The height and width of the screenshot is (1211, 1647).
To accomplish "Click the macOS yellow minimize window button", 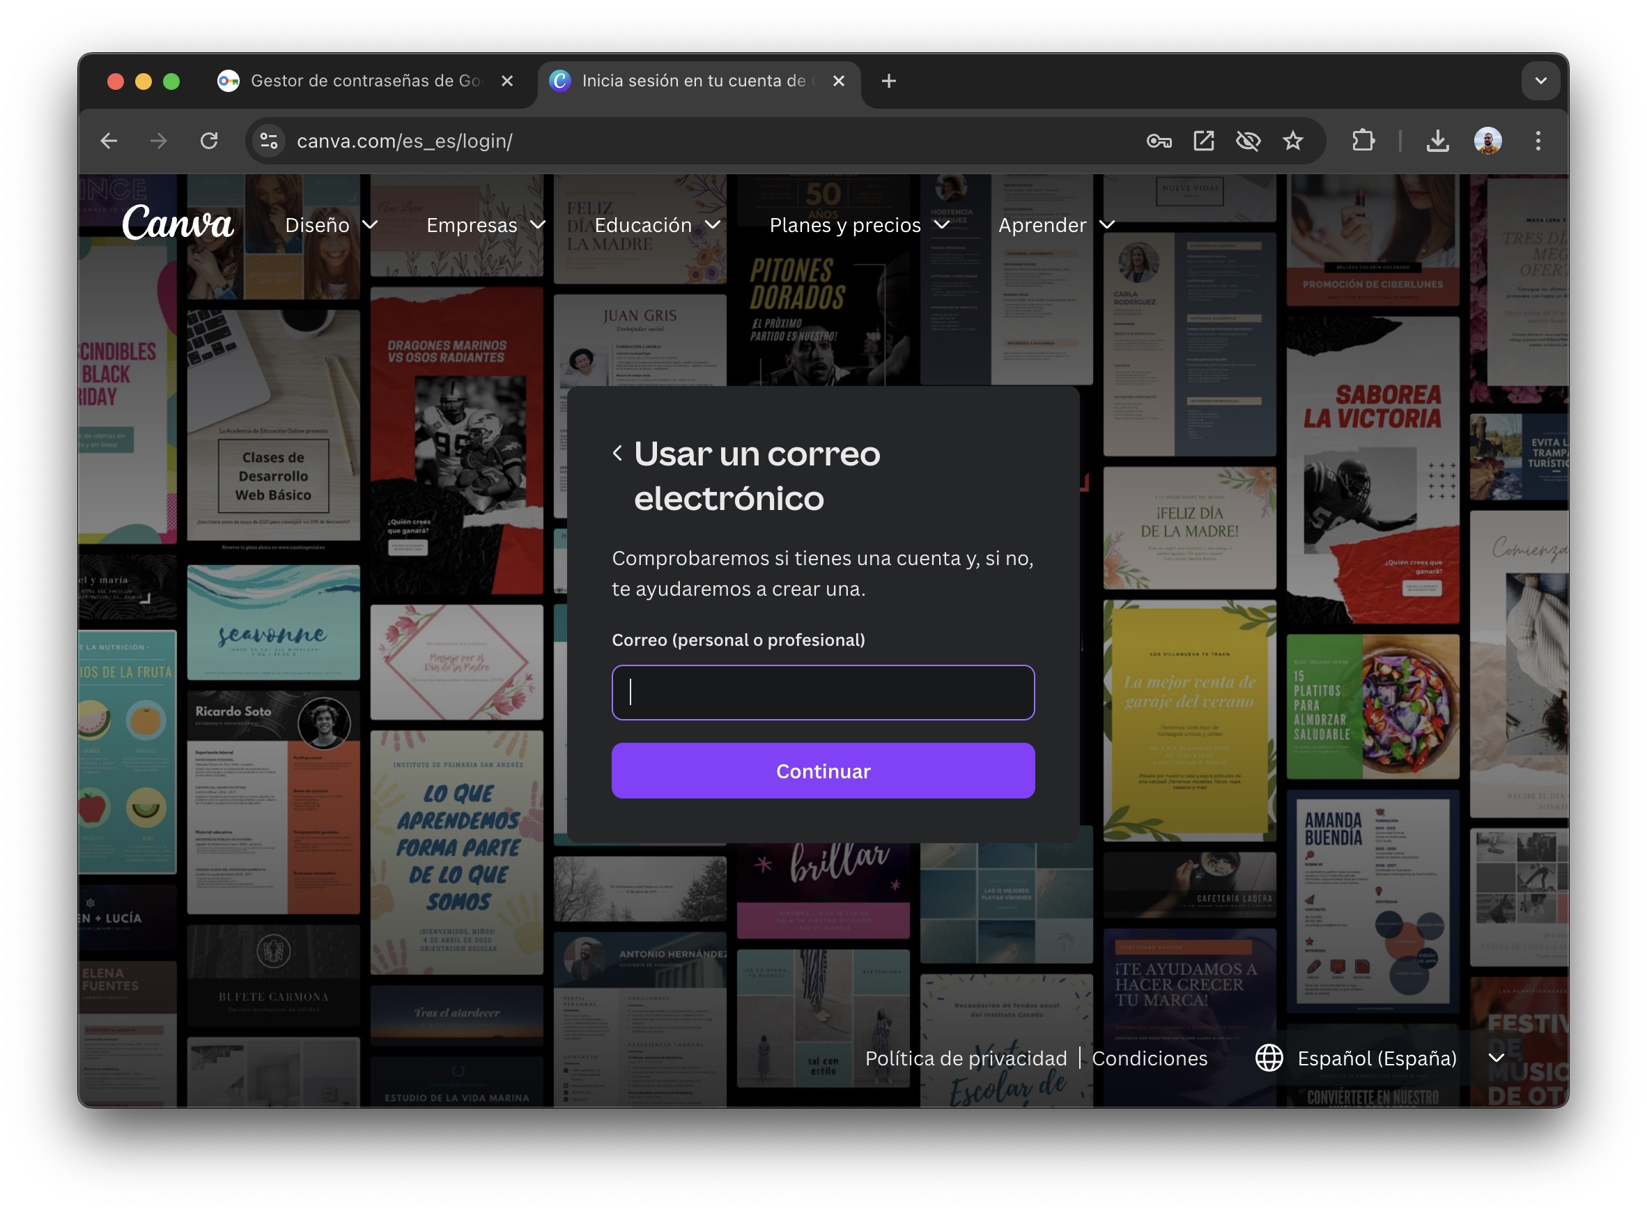I will (x=144, y=81).
